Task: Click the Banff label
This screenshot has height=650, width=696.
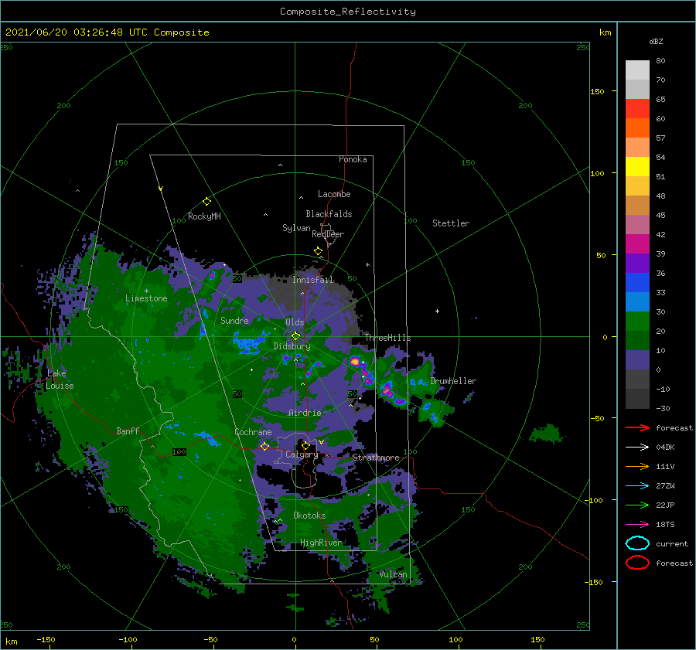Action: [x=128, y=430]
